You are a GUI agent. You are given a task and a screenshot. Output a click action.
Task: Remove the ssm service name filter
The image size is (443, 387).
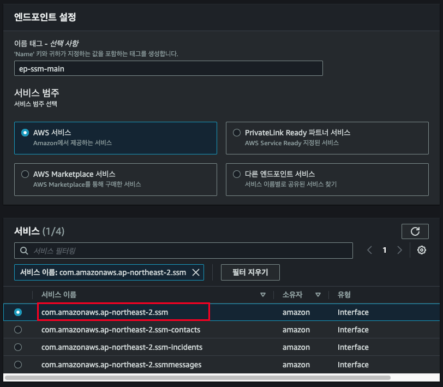point(196,272)
